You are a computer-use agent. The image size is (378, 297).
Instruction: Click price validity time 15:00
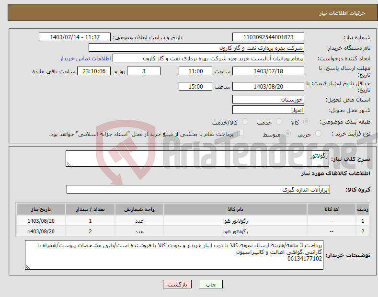point(195,86)
